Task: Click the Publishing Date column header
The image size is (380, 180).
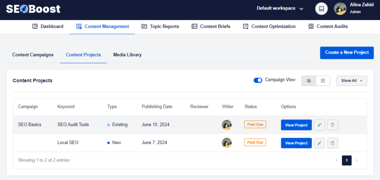Action: (157, 107)
